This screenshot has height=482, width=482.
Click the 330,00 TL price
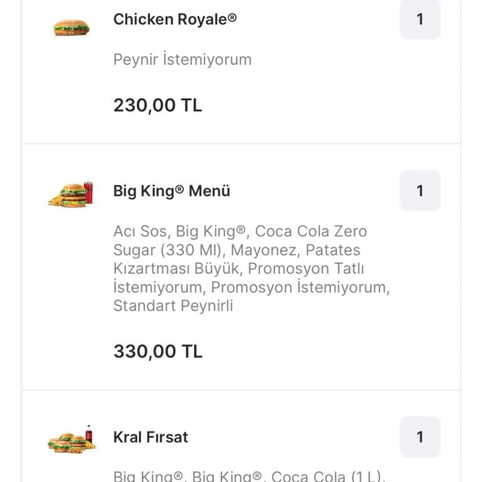(x=158, y=351)
